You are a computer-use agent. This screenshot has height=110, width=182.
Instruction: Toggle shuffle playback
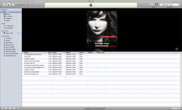[8, 108]
